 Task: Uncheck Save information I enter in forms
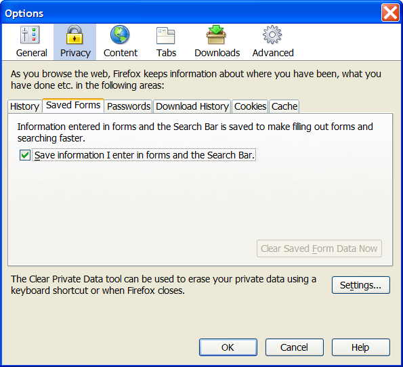point(25,155)
